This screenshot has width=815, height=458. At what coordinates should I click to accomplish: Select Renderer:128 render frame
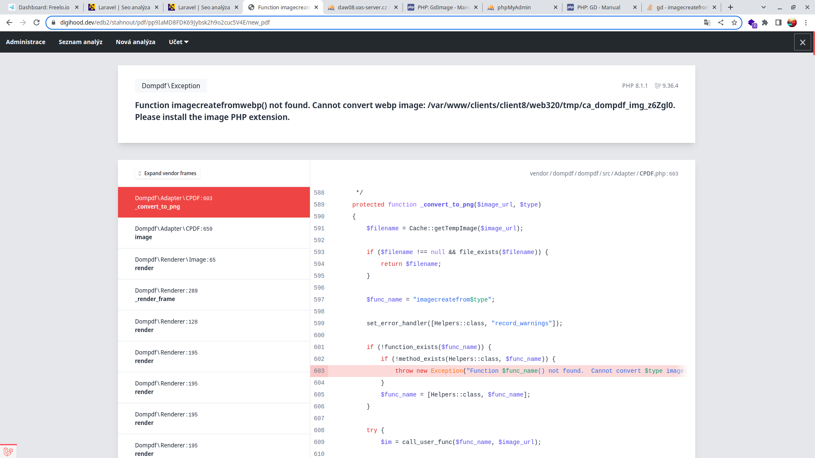click(214, 326)
